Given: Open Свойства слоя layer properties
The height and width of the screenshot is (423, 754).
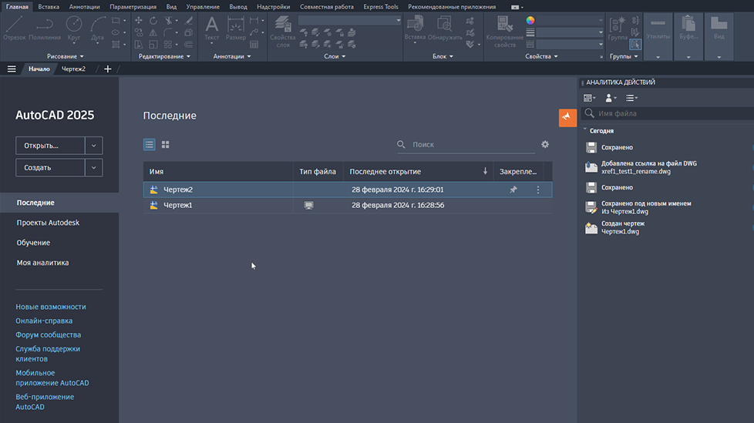Looking at the screenshot, I should (283, 32).
